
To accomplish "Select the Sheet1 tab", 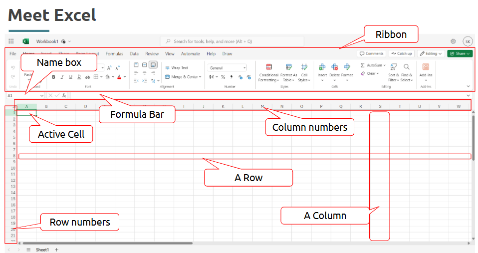I will pos(42,250).
